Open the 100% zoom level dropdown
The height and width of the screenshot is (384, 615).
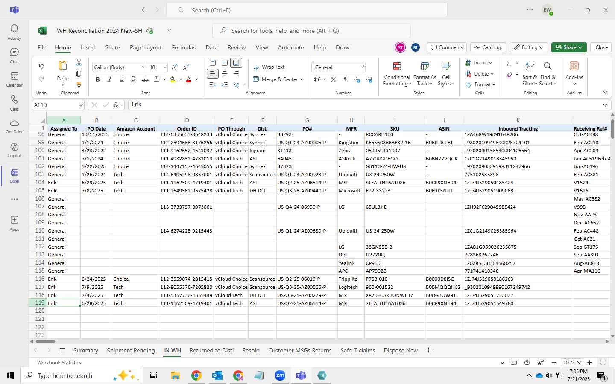coord(572,362)
